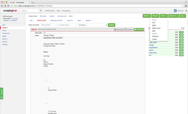Open the green support side tab
This screenshot has height=114, width=188.
(1, 93)
